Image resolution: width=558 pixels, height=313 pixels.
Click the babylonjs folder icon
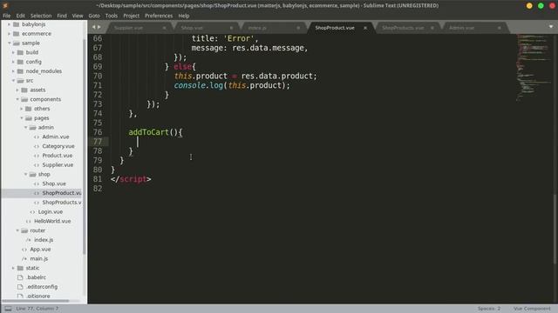pos(17,24)
